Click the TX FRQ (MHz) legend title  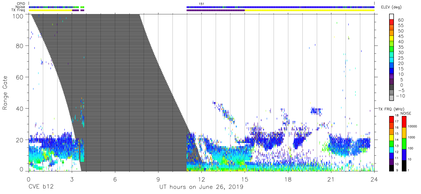pyautogui.click(x=392, y=109)
